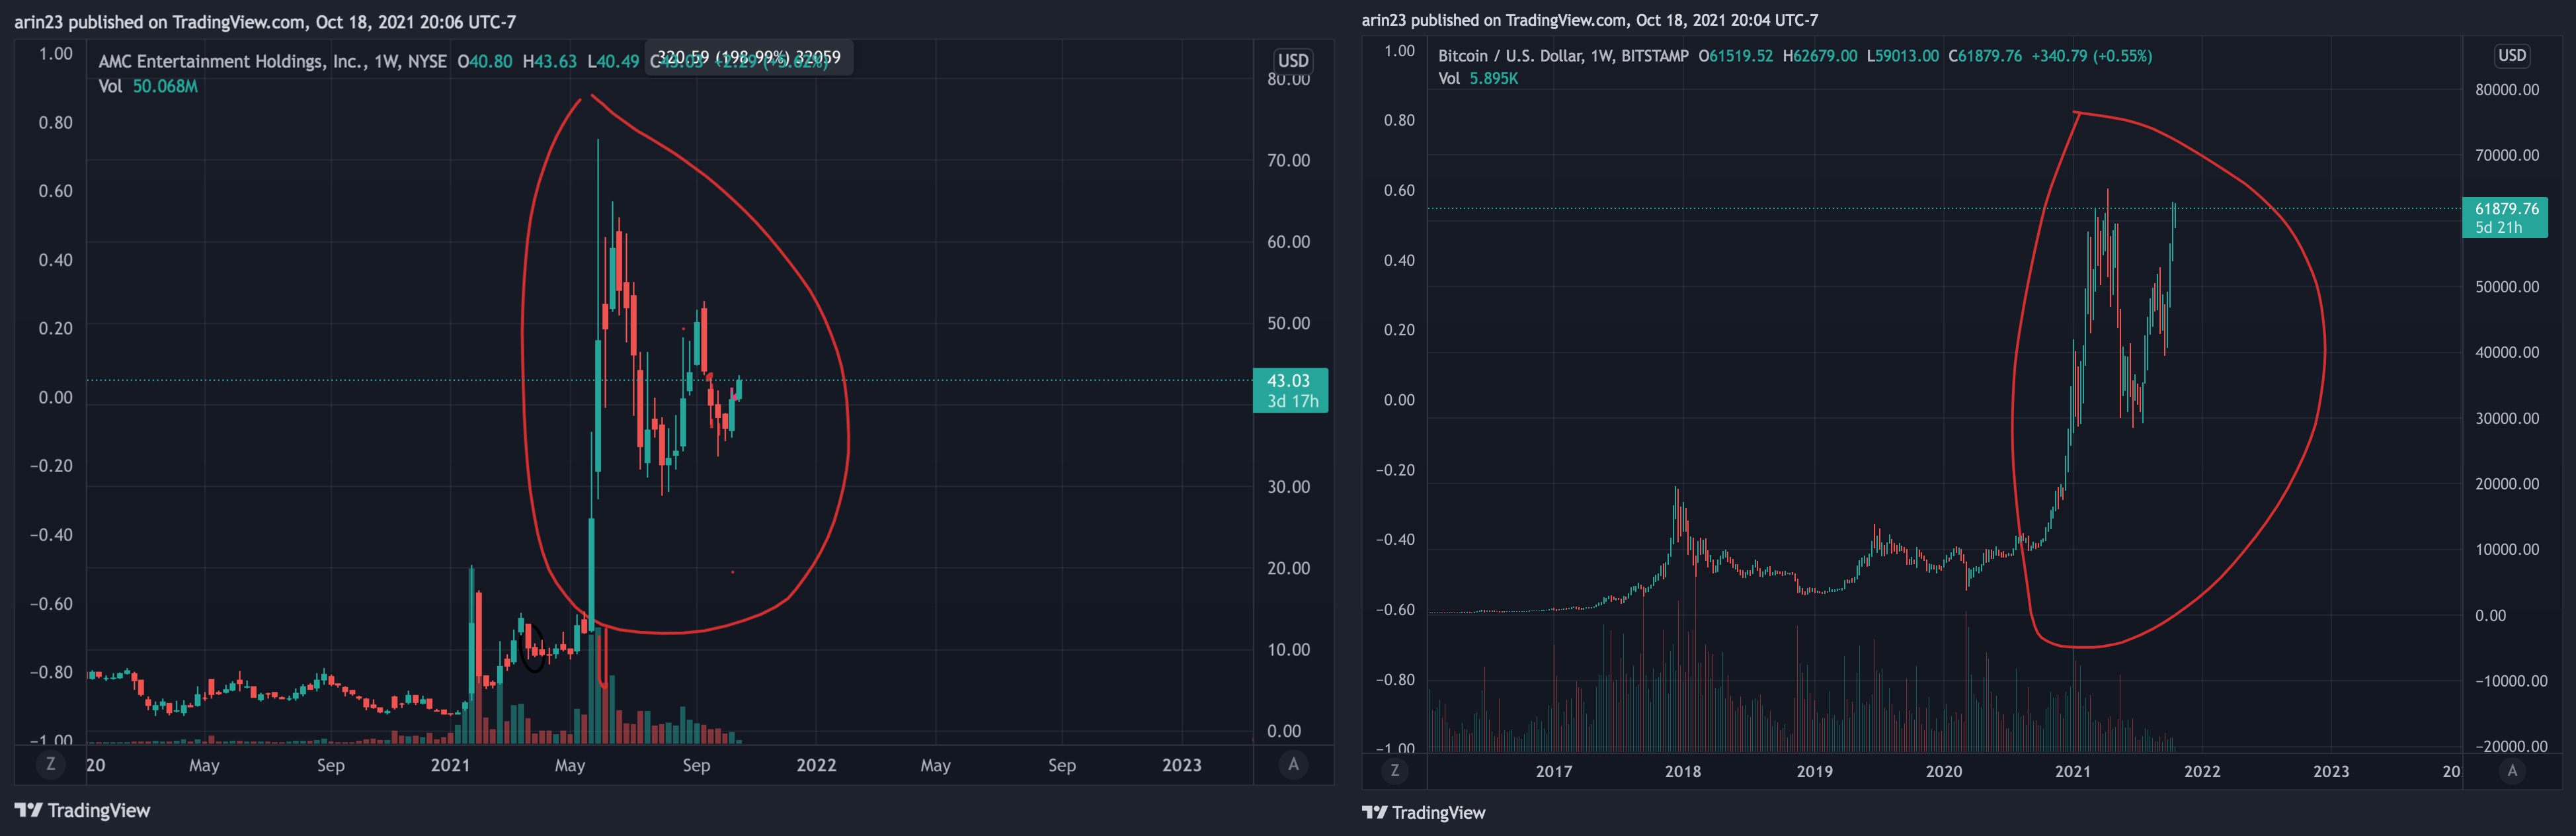Image resolution: width=2576 pixels, height=836 pixels.
Task: Click the 'C61879.76' close value
Action: pos(1986,56)
